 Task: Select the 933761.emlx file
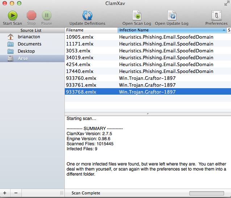pyautogui.click(x=81, y=85)
